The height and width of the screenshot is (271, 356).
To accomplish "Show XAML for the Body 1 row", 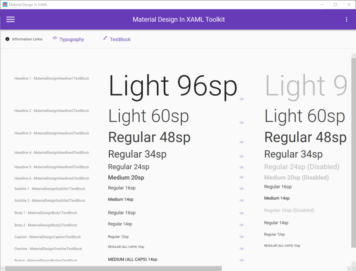I will coord(242,213).
